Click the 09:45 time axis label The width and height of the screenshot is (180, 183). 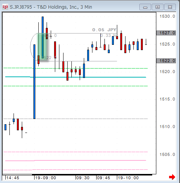(103, 178)
